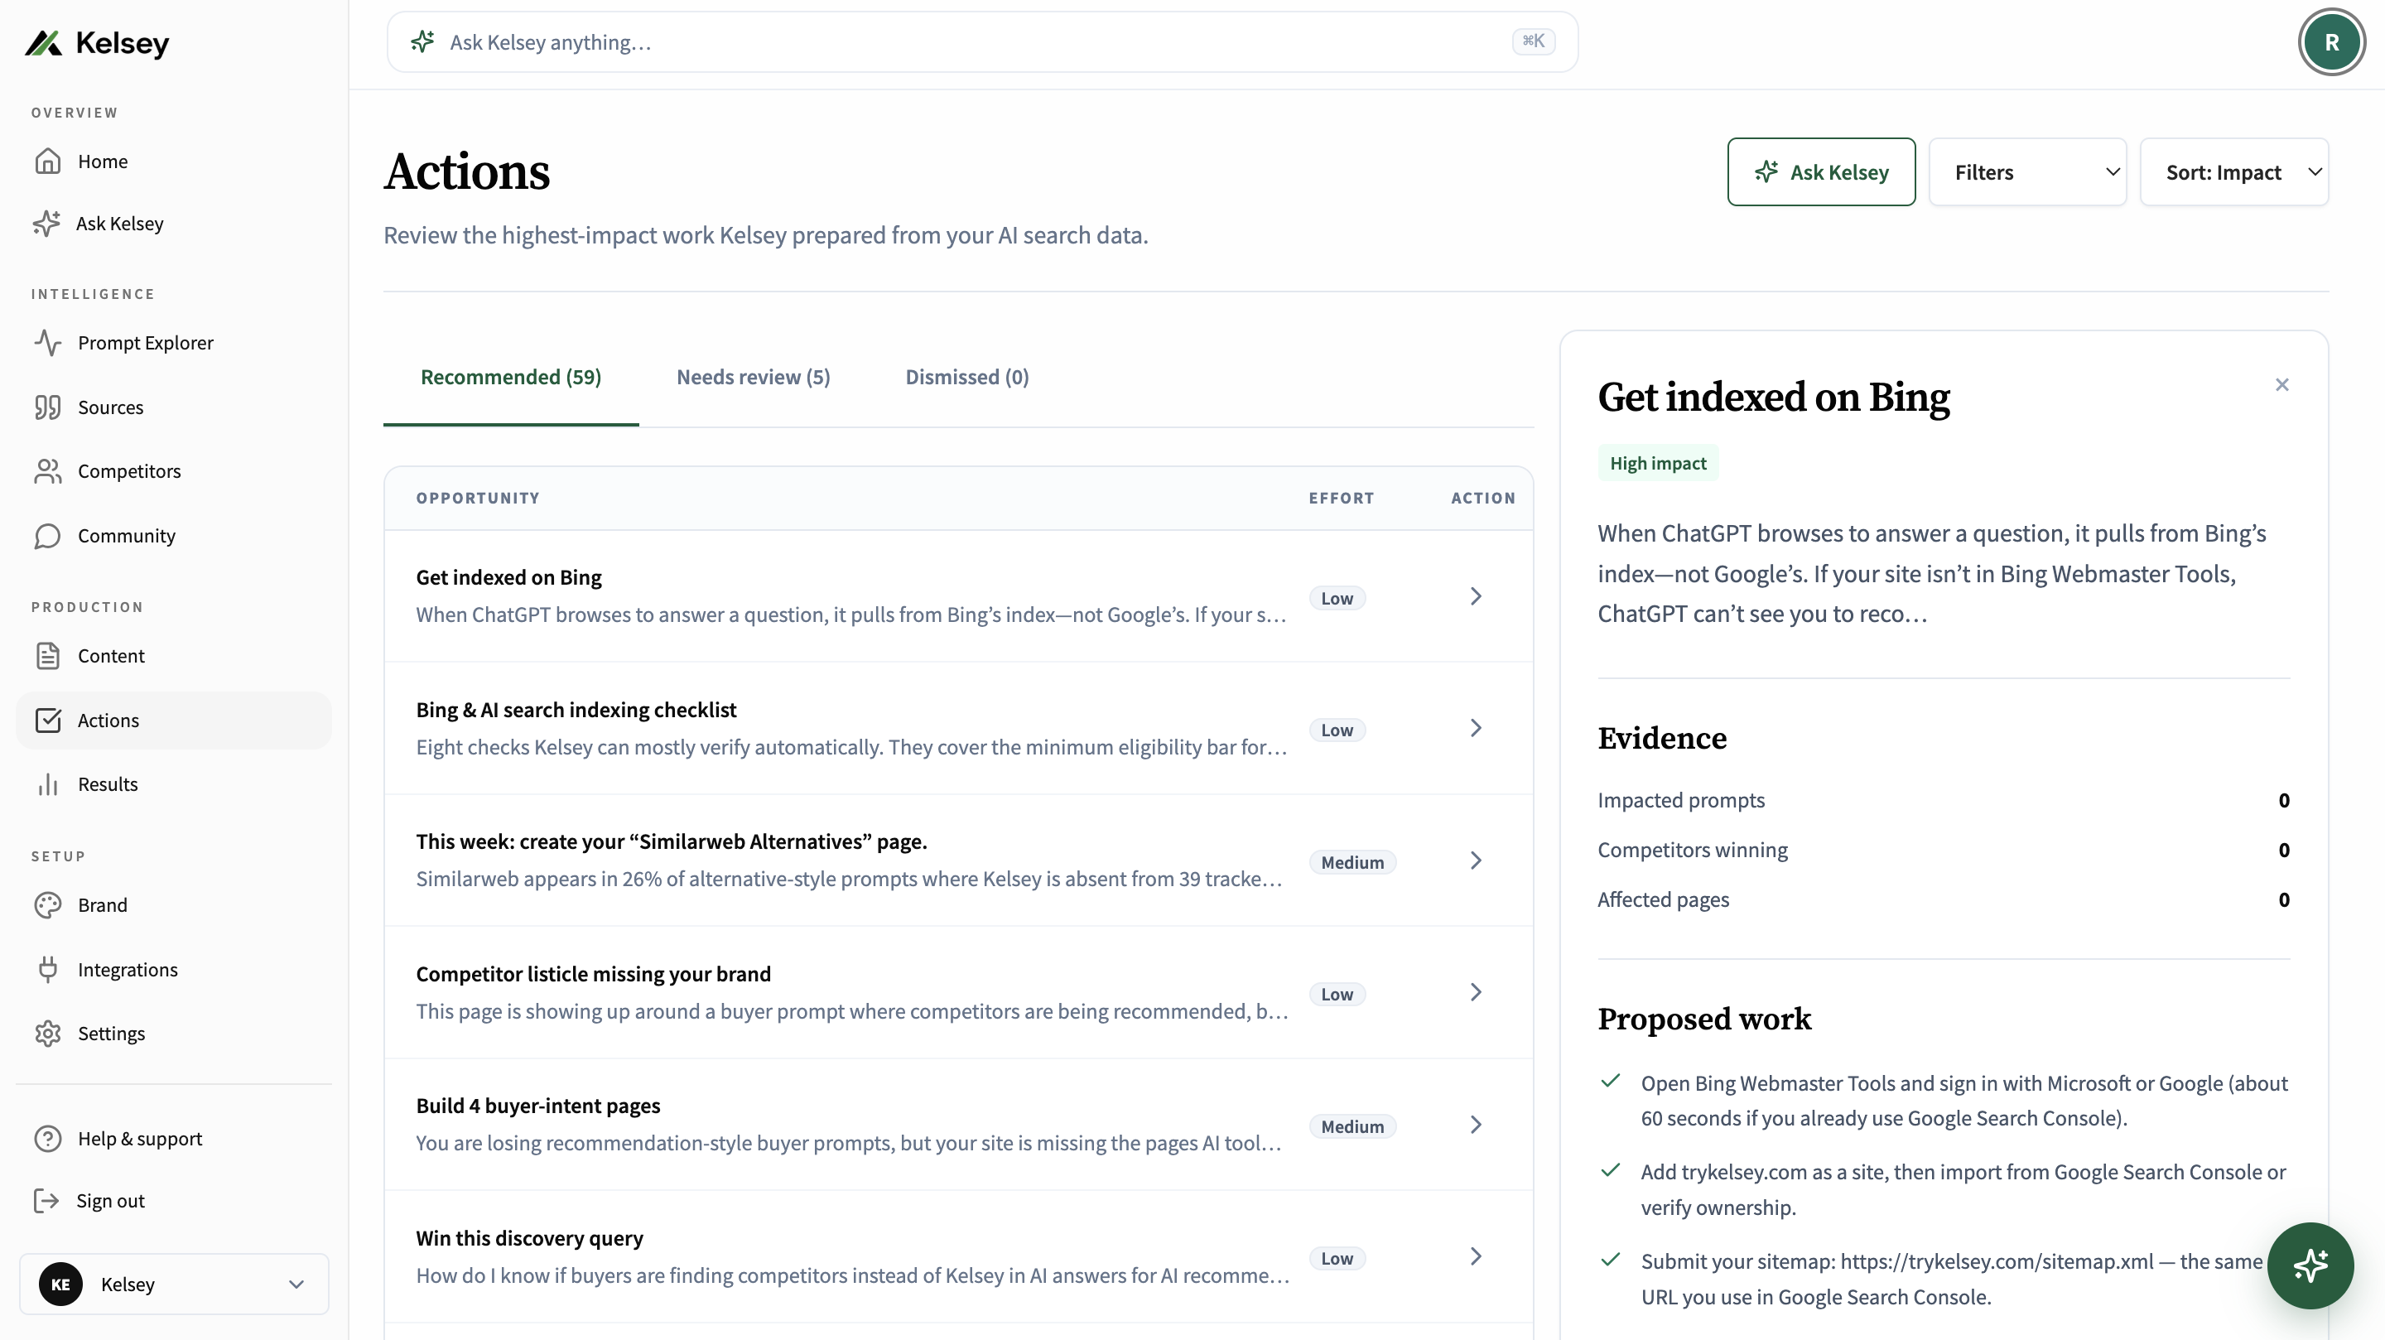This screenshot has height=1340, width=2385.
Task: Click the first checkmark in Proposed work
Action: 1611,1081
